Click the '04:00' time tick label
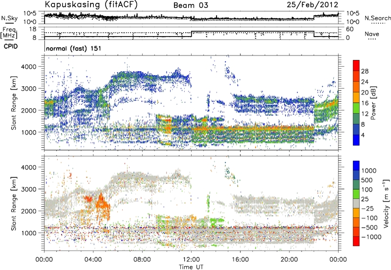This screenshot has height=270, width=391. [x=93, y=260]
